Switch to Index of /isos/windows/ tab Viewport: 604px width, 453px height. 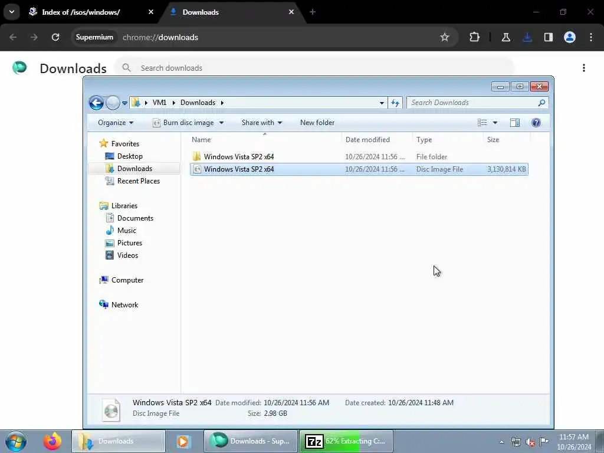pyautogui.click(x=81, y=12)
